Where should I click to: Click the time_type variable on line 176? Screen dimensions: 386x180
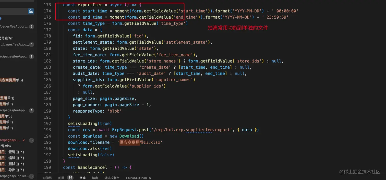pyautogui.click(x=94, y=23)
